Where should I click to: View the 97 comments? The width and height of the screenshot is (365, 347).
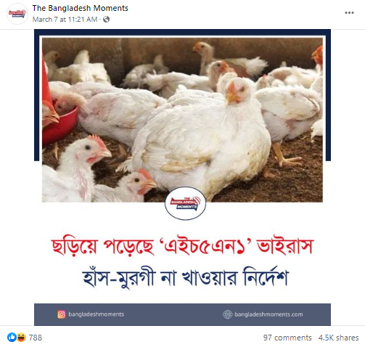tap(287, 338)
